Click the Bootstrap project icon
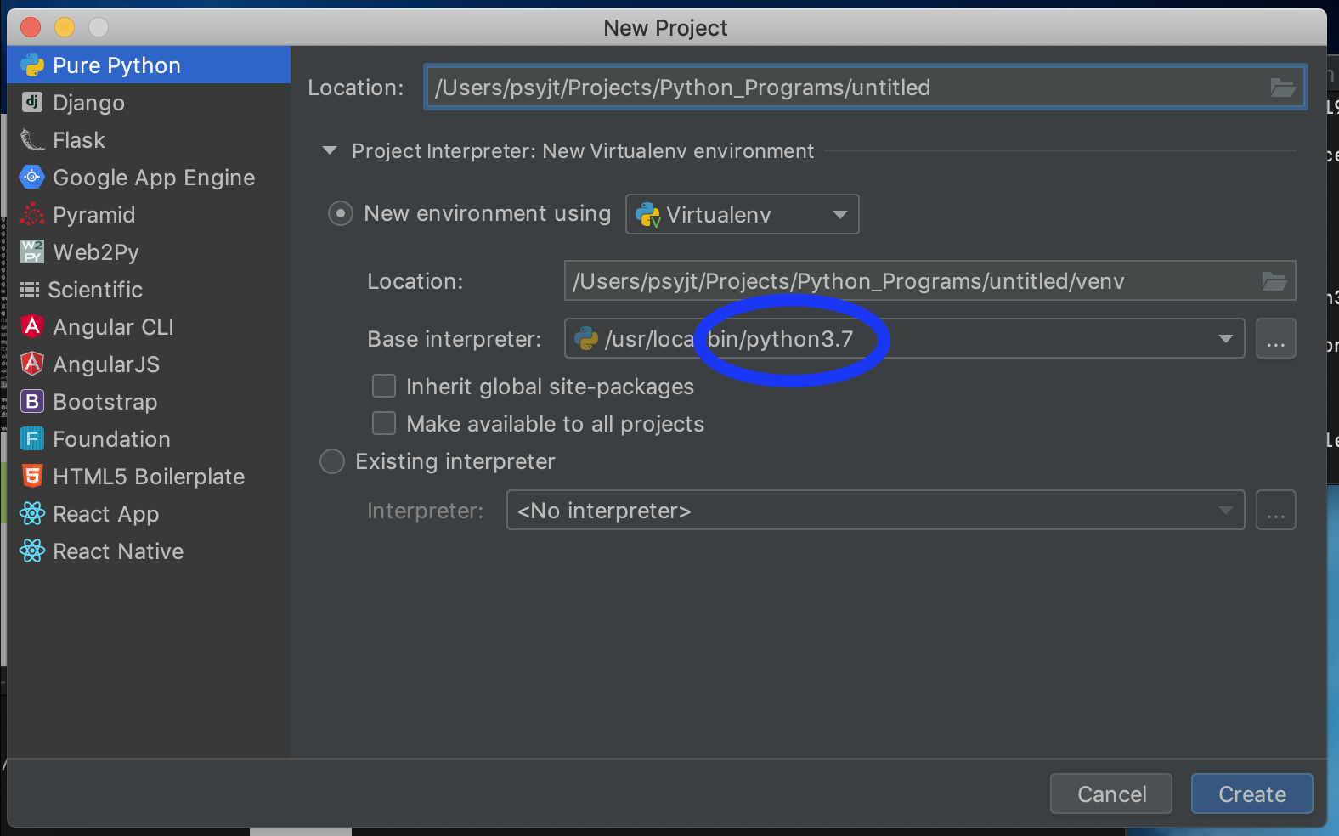 tap(31, 402)
